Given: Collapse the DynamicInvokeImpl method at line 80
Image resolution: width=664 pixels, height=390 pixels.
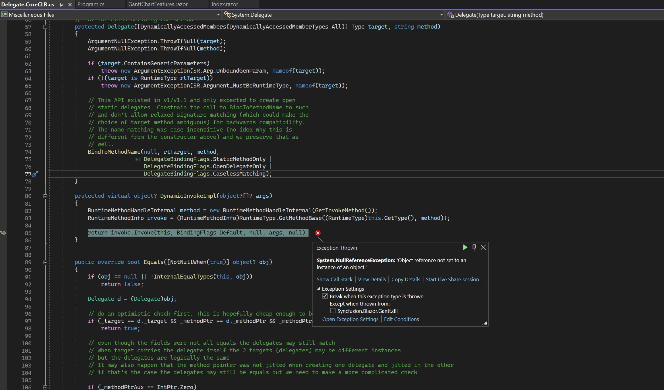Looking at the screenshot, I should (45, 196).
